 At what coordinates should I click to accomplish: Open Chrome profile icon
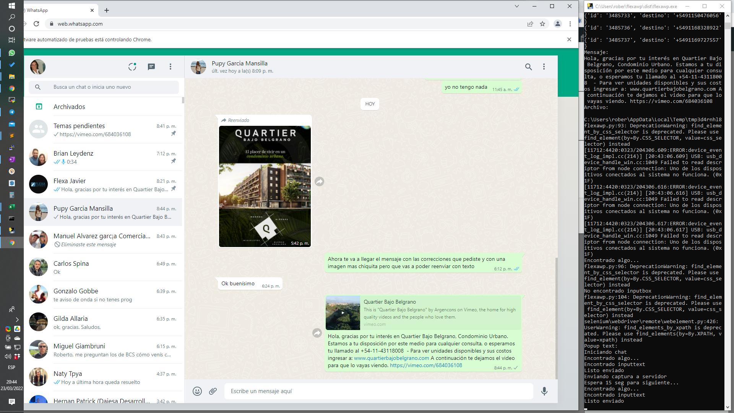pos(558,24)
